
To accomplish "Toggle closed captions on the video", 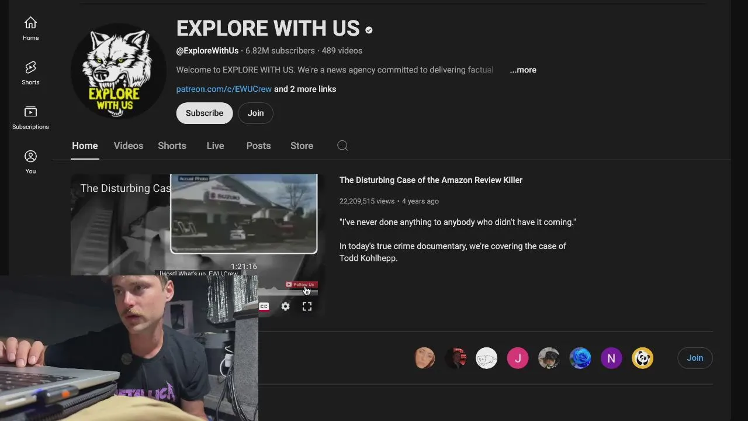I will click(264, 306).
